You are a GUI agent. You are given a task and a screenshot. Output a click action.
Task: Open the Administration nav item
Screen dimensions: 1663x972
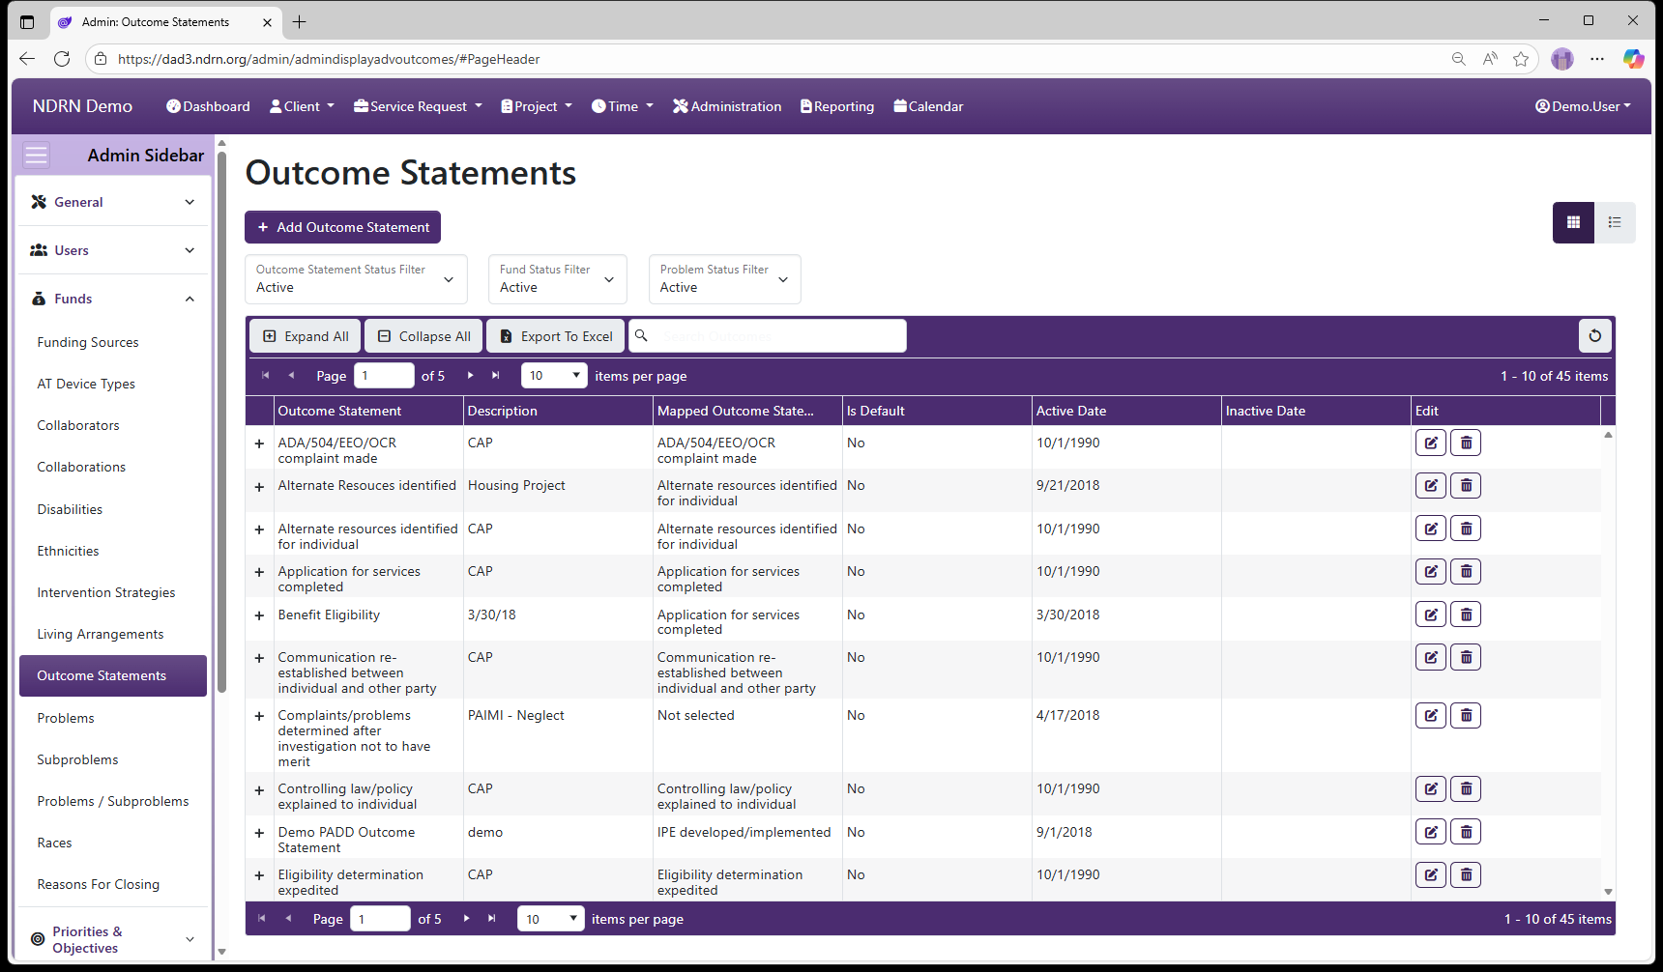727,106
